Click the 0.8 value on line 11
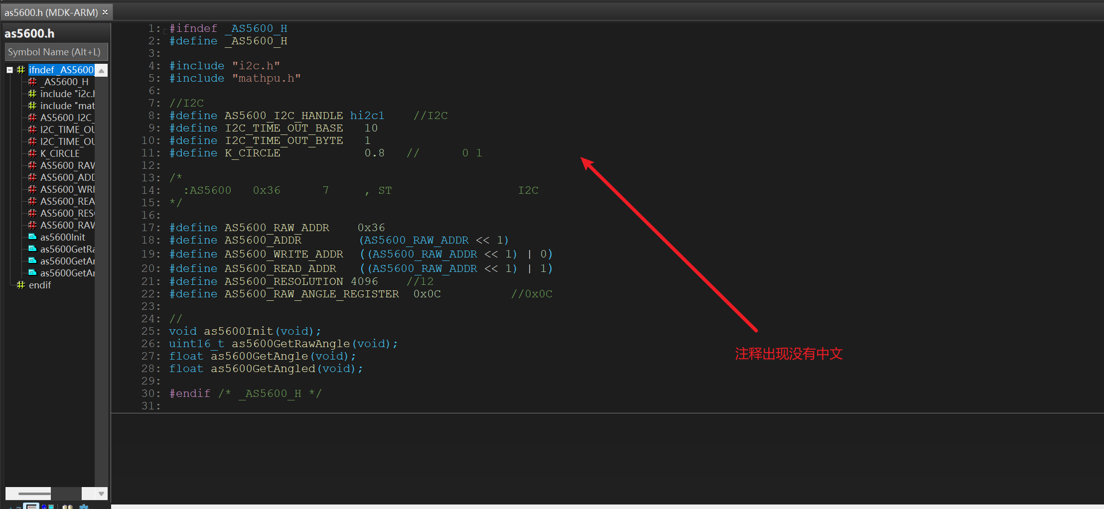Screen dimensions: 1104x509 click(374, 153)
